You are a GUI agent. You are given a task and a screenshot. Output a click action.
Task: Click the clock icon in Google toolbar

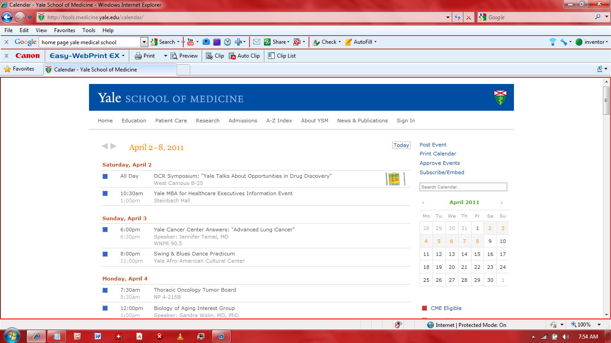(228, 42)
